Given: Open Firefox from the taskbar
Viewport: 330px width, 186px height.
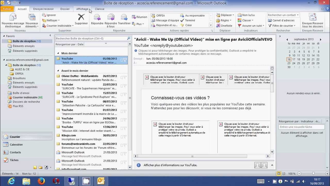Looking at the screenshot, I should (41, 181).
